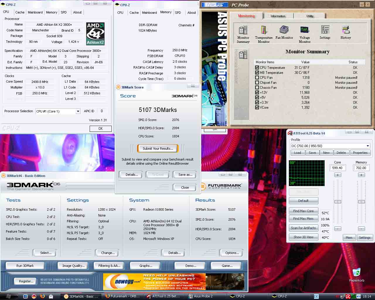Switch to Asus Probe 2 taskbar button

tap(205, 296)
